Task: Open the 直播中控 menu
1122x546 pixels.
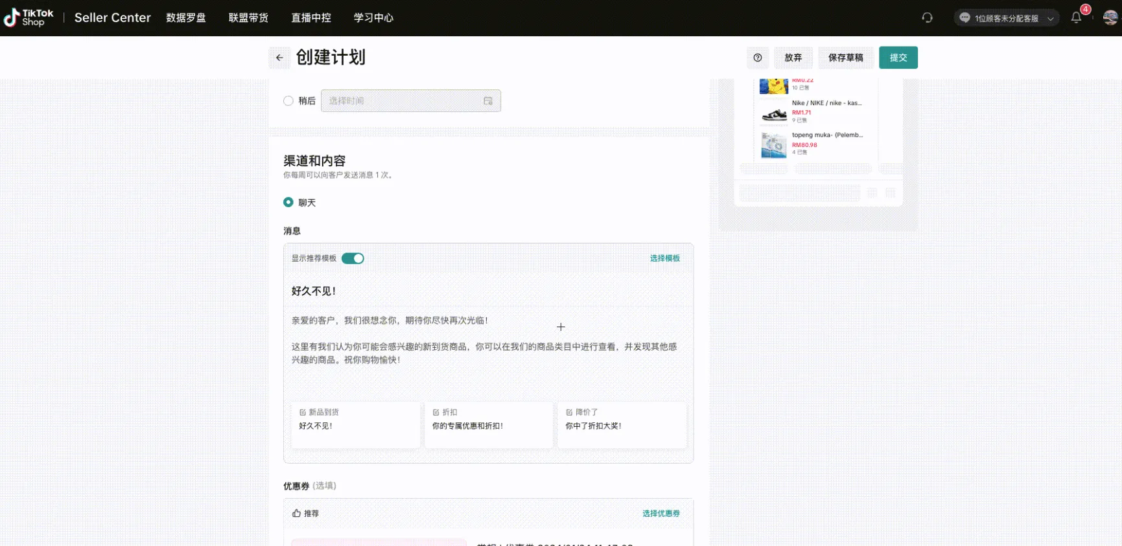Action: coord(311,18)
